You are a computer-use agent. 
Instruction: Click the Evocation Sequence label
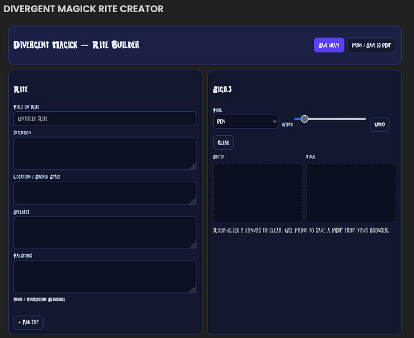[39, 299]
